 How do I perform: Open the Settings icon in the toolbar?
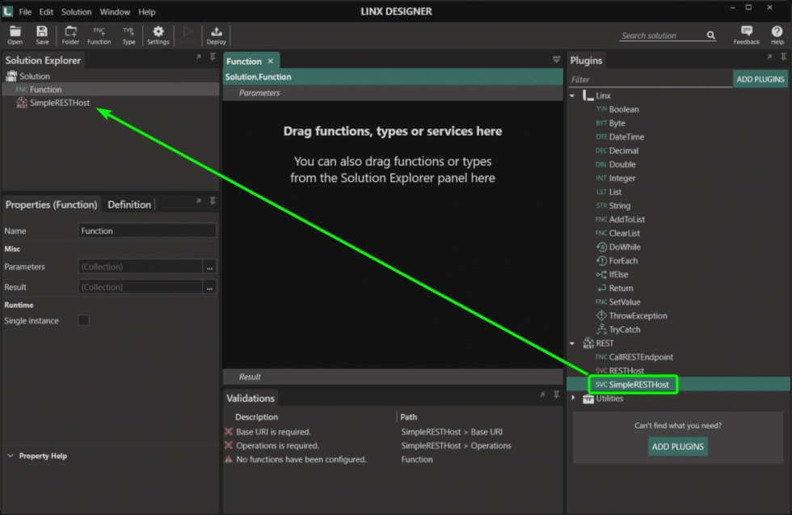158,33
